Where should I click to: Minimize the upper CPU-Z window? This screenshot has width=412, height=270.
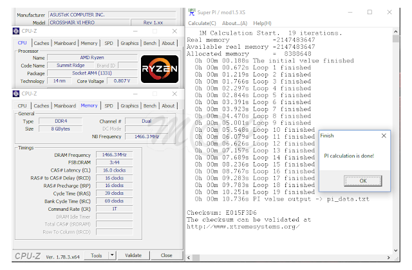point(135,31)
